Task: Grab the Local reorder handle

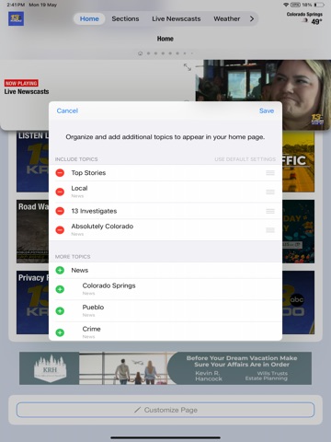Action: tap(270, 192)
